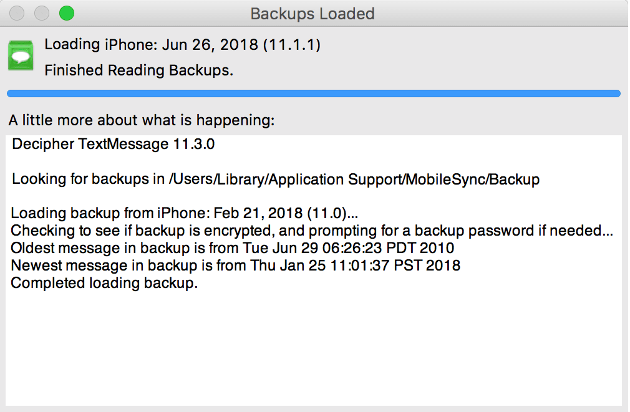Click the minimize traffic-light button
Viewport: 630px width, 412px height.
tap(42, 12)
